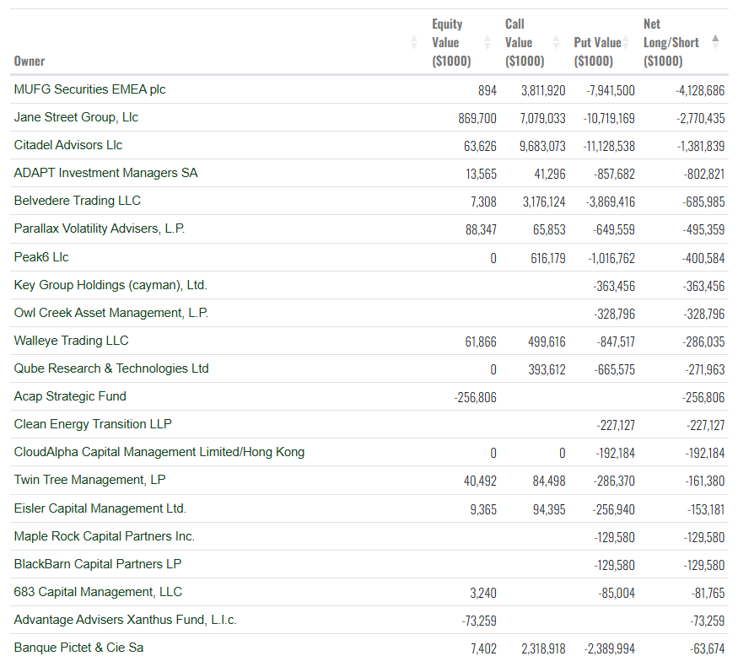Open Qube Research & Technologies Ltd link
This screenshot has width=738, height=656.
coord(111,368)
